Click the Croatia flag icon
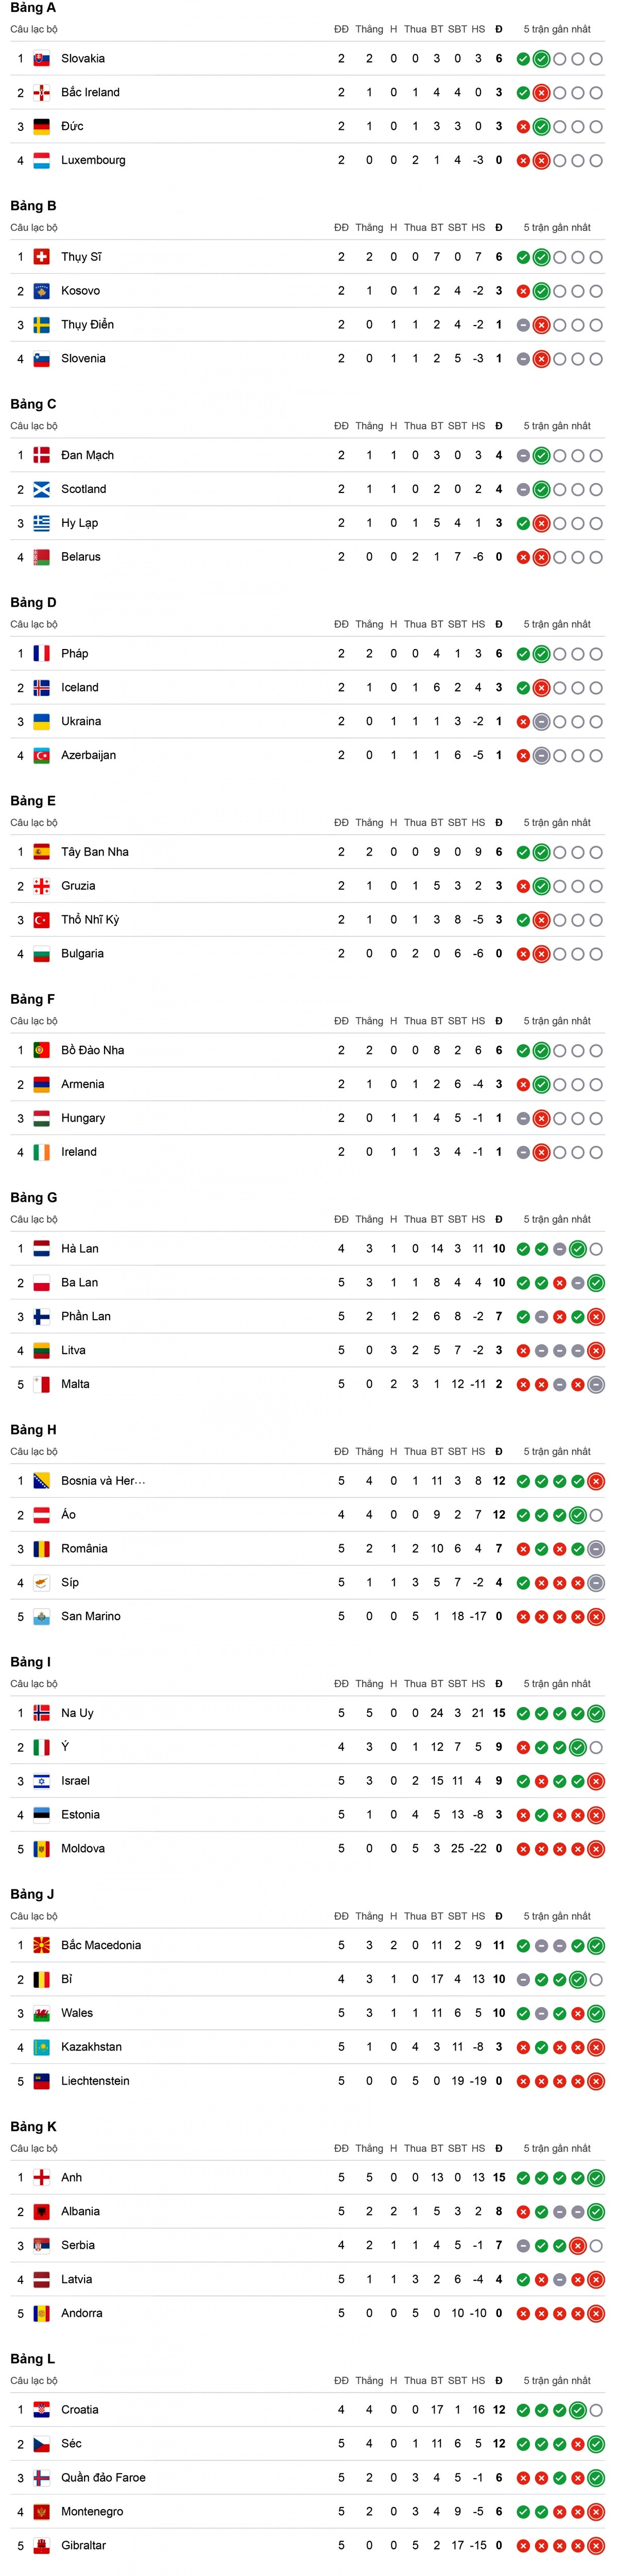The image size is (618, 2576). point(41,2410)
